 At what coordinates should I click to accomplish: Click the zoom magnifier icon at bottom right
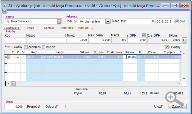(x=171, y=97)
